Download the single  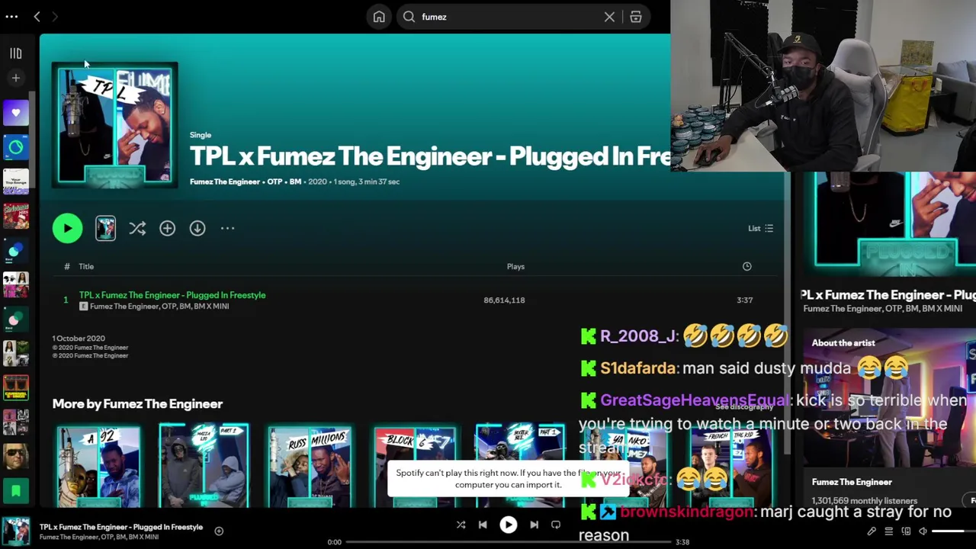pos(197,228)
